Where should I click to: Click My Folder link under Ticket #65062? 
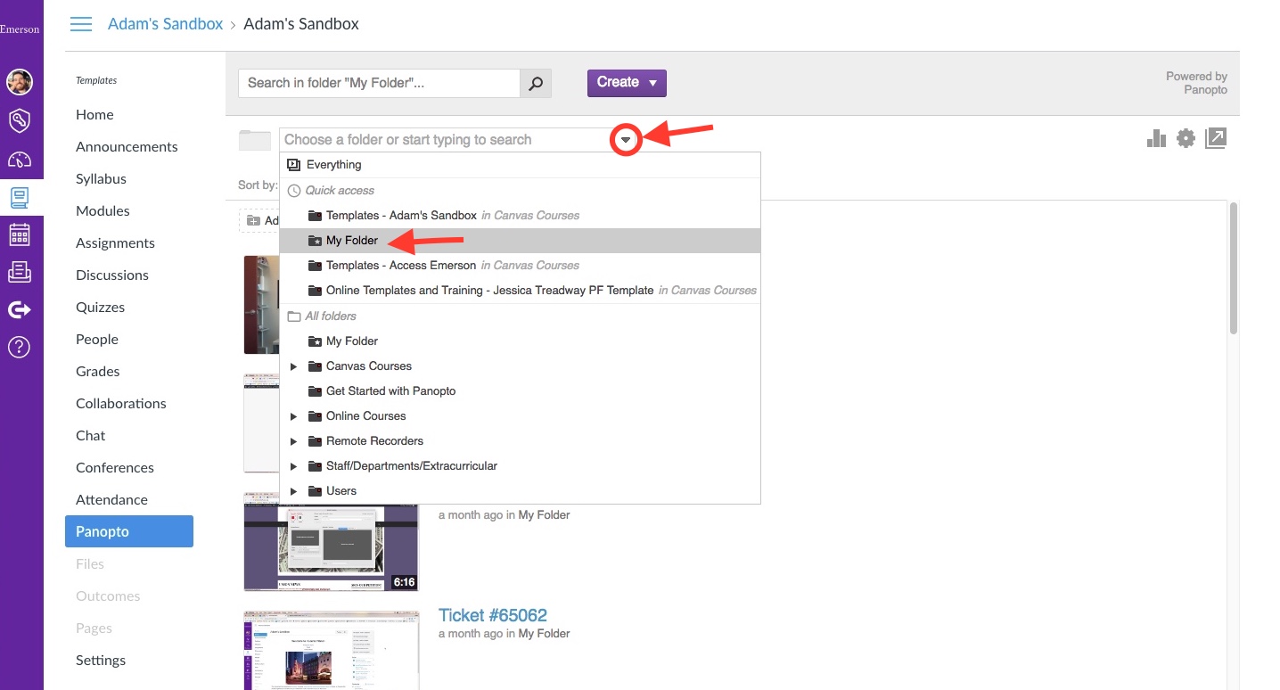[x=544, y=634]
